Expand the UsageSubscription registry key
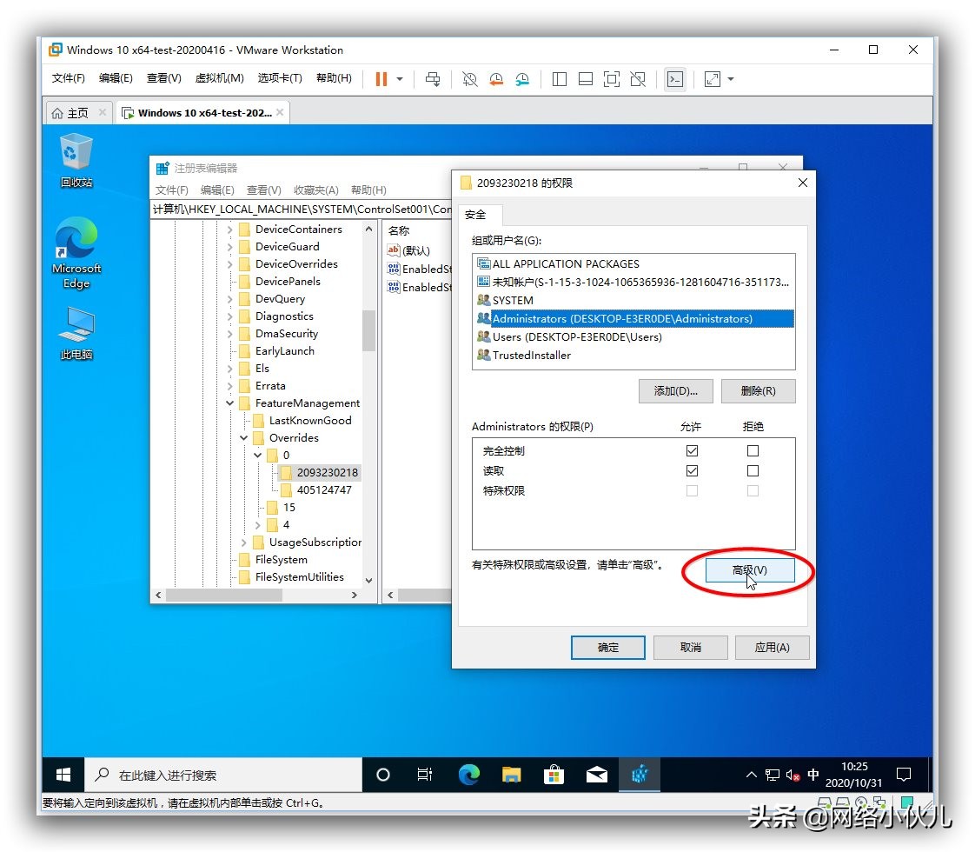Image resolution: width=975 pixels, height=852 pixels. pos(242,542)
